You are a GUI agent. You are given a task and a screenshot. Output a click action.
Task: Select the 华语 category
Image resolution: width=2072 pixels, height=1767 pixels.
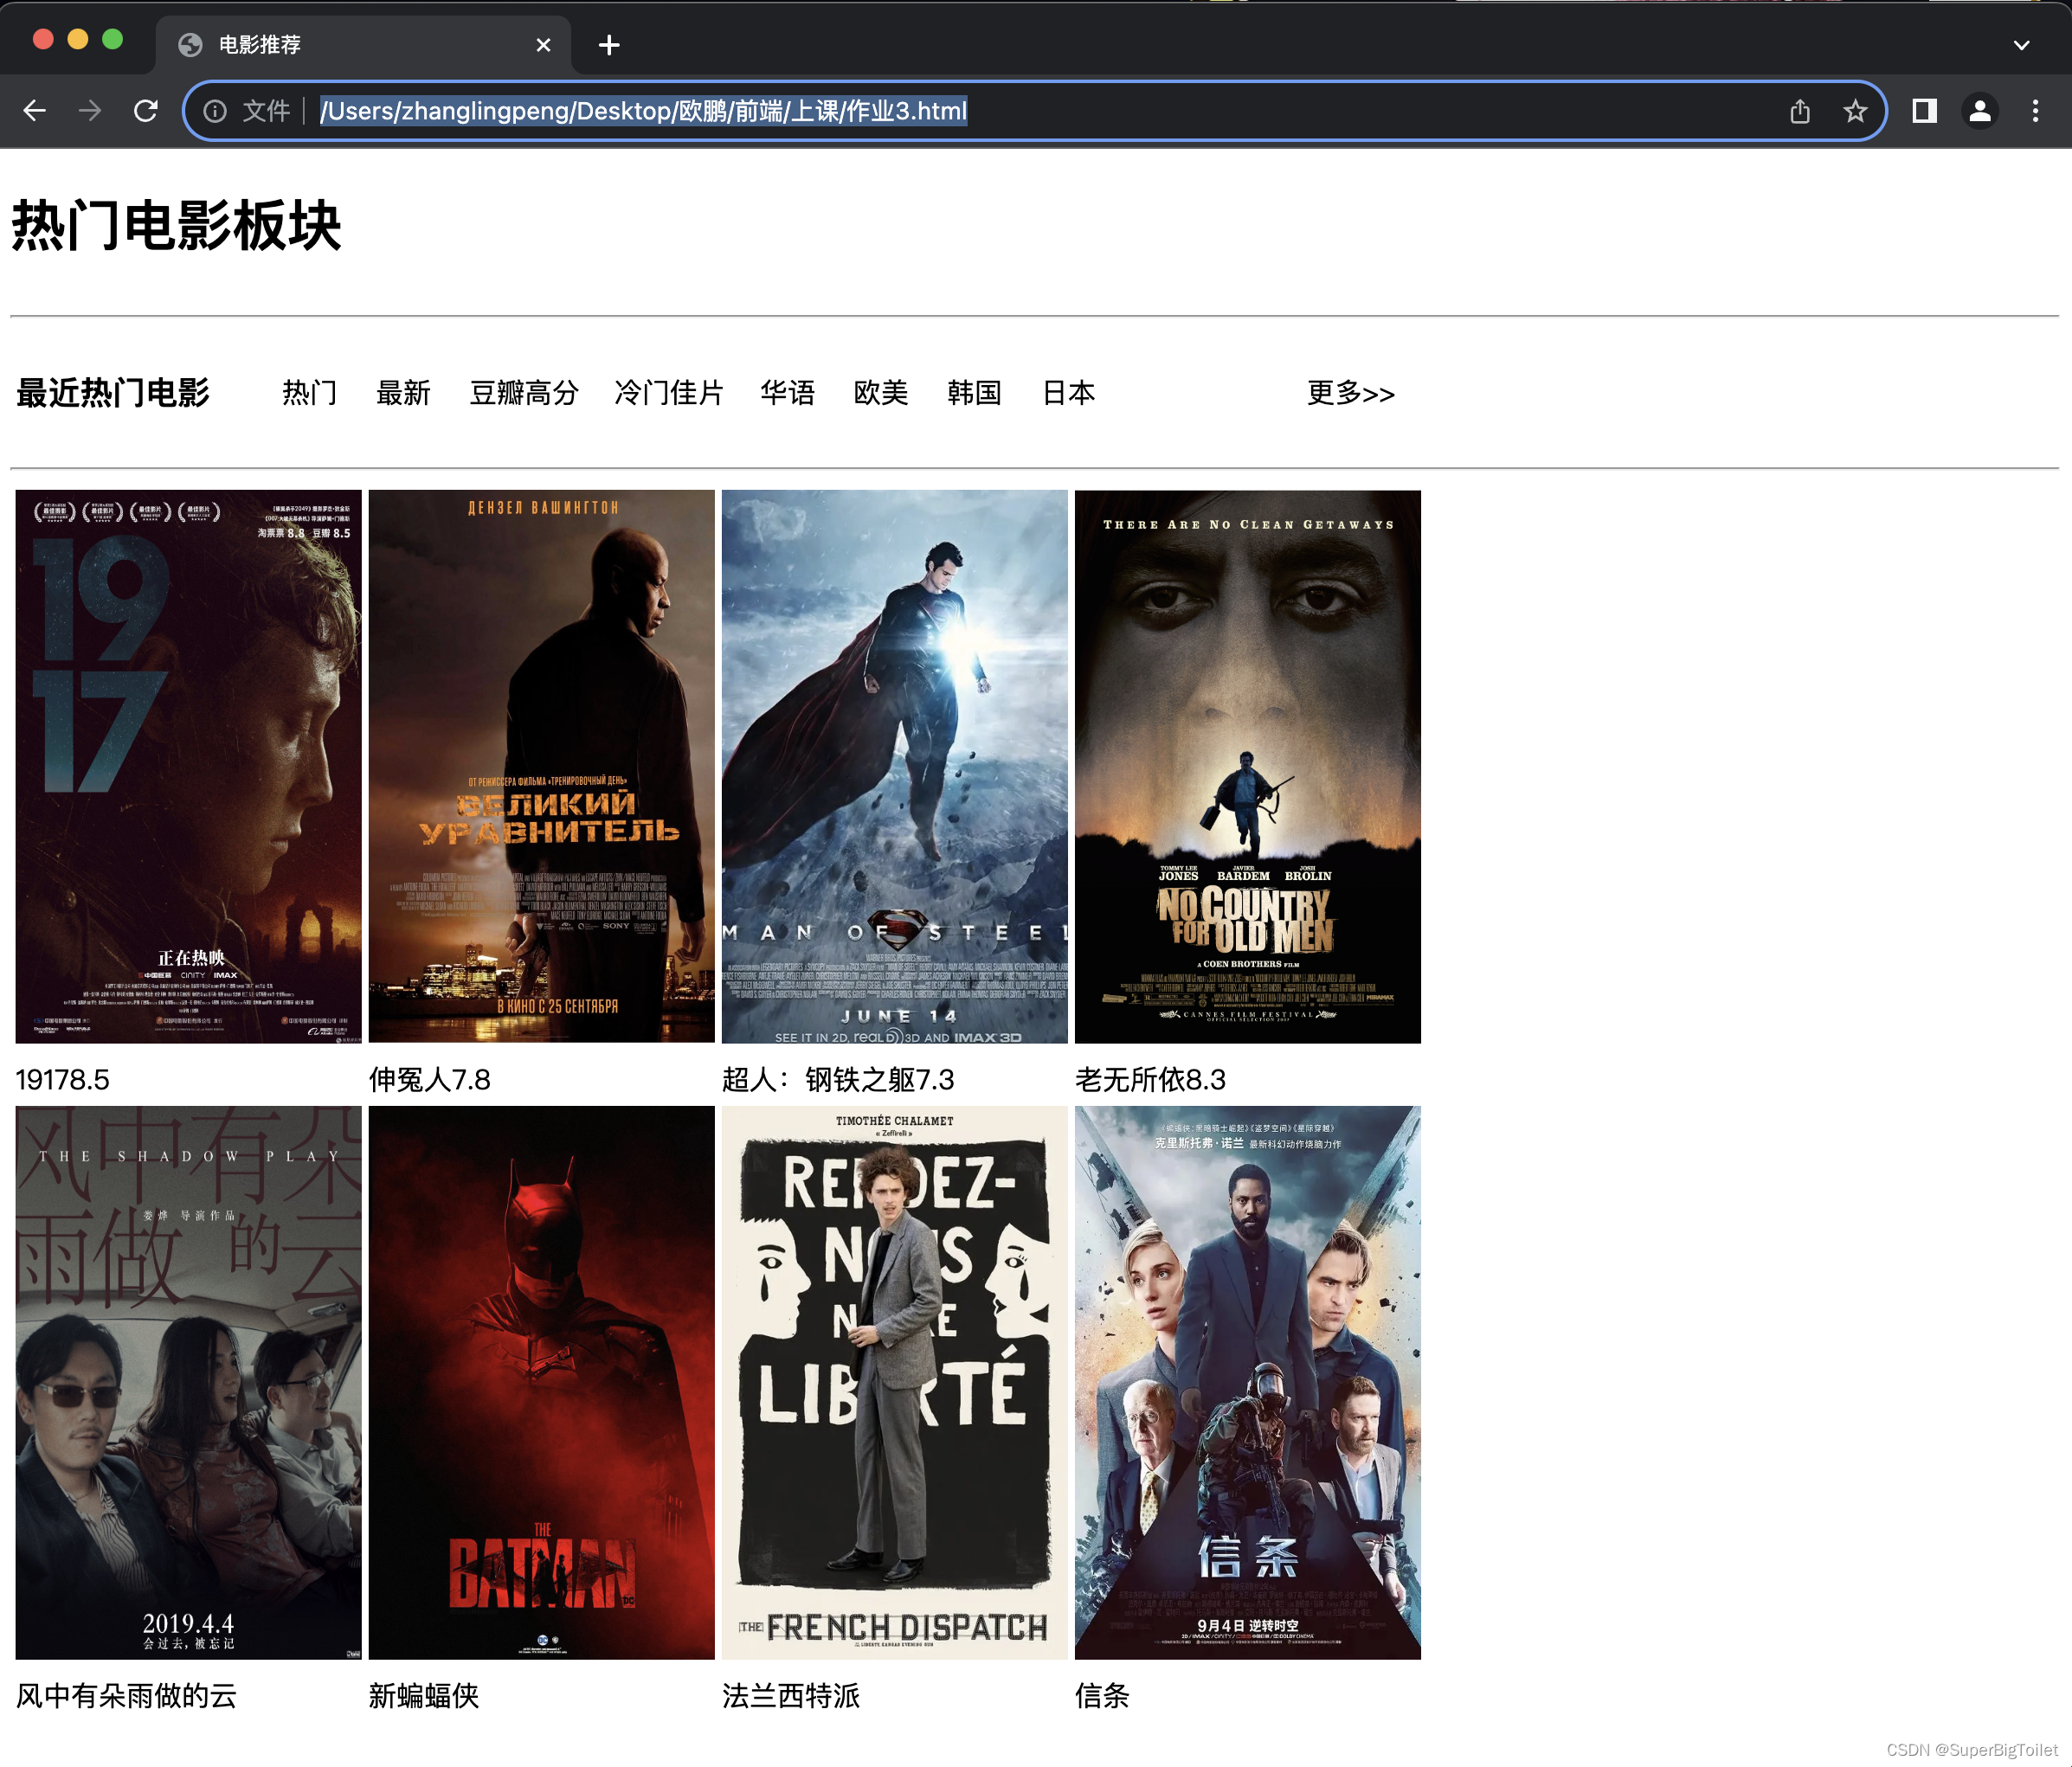click(x=788, y=393)
